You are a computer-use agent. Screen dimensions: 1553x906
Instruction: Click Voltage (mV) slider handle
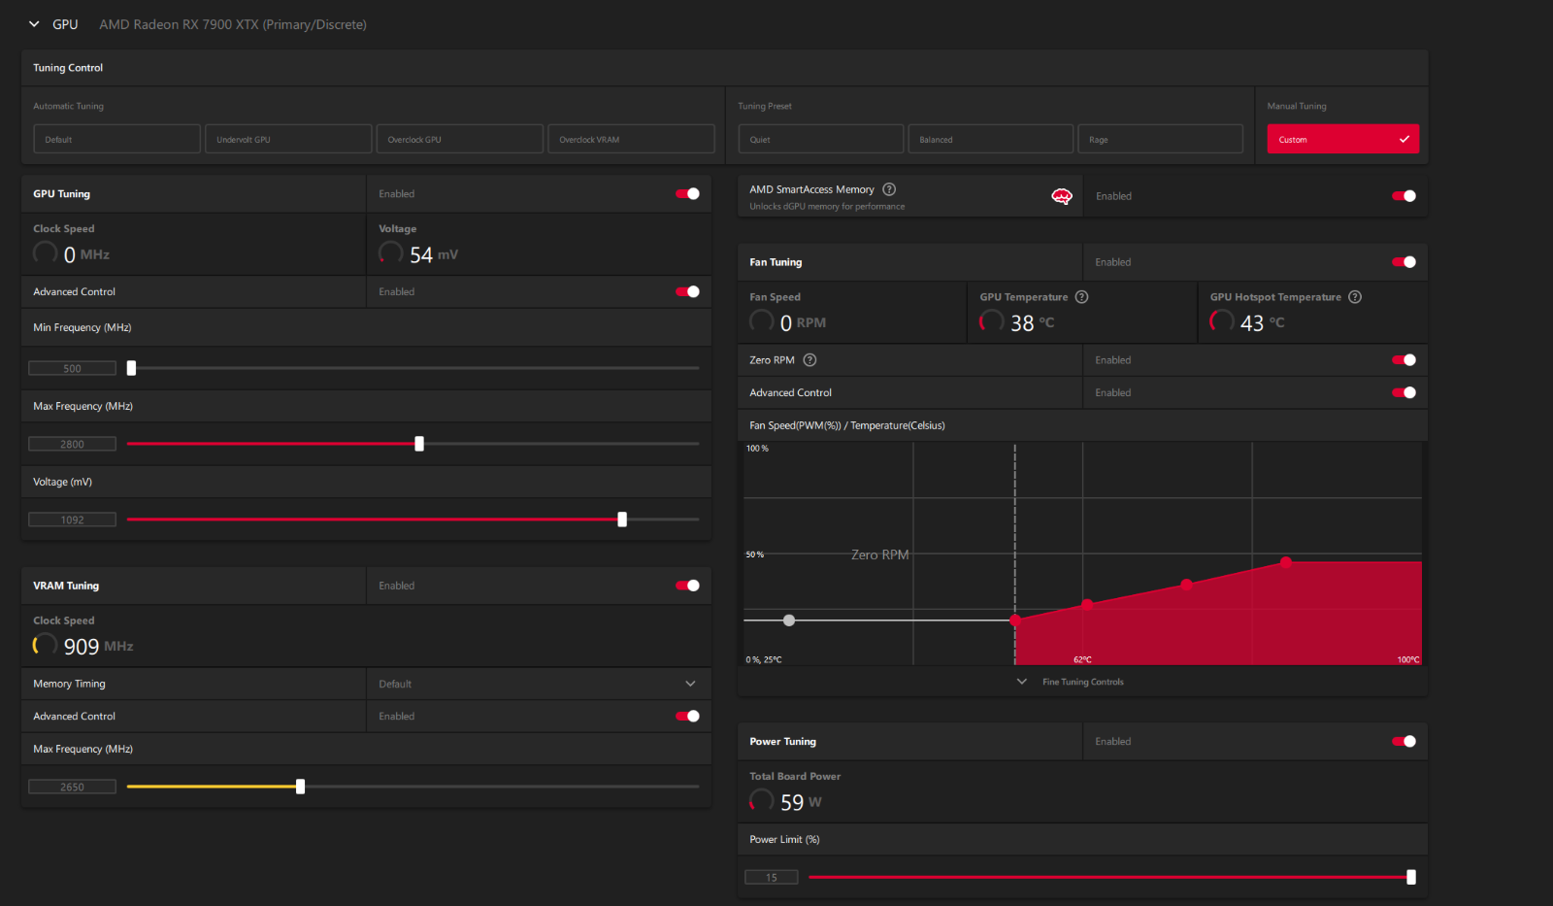622,520
